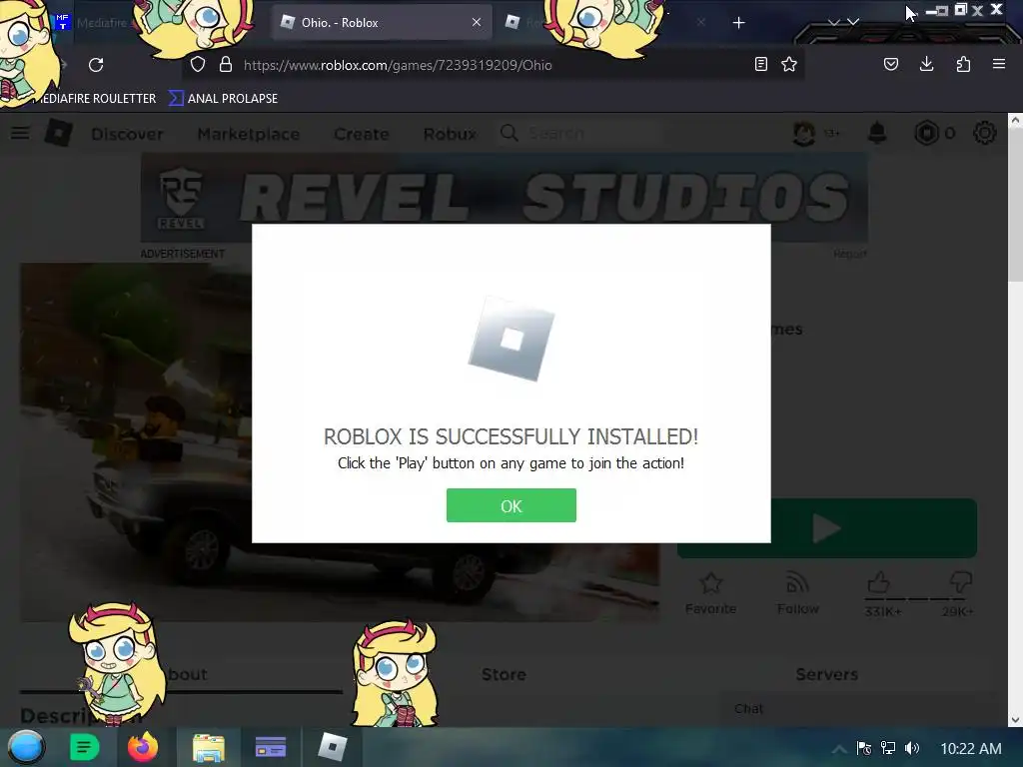Select the Ohio. - Roblox tab
Viewport: 1023px width, 767px height.
(382, 23)
